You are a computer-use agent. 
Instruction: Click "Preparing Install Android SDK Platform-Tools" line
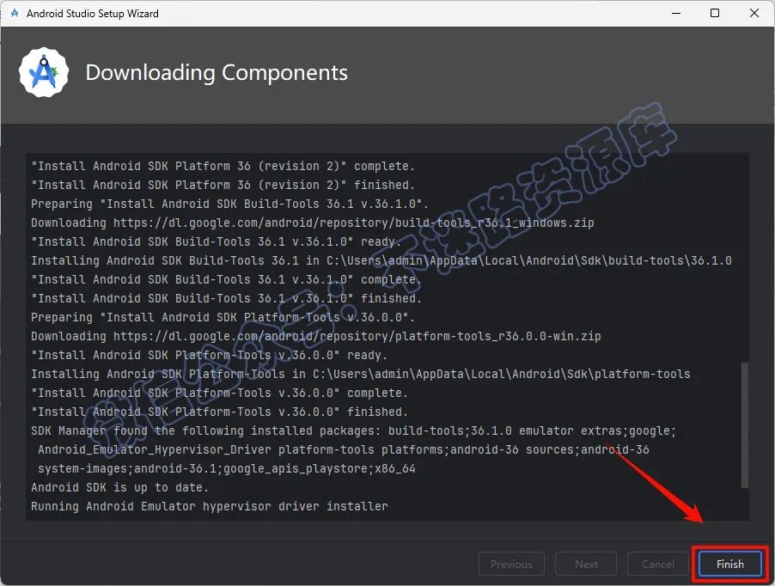(x=223, y=317)
